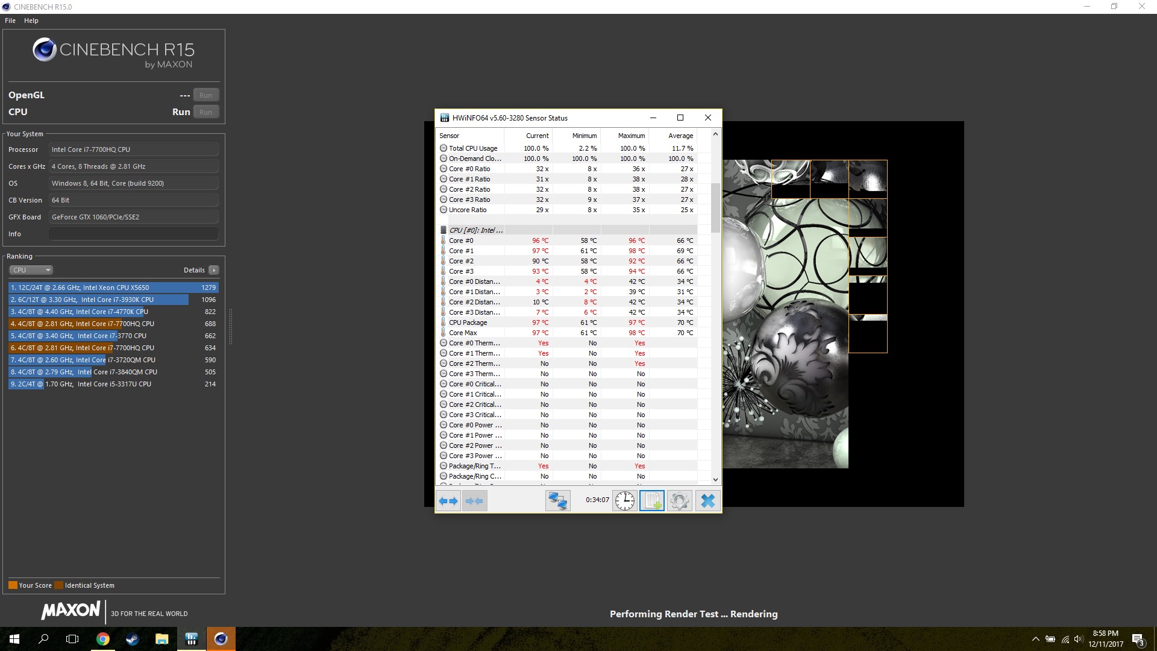Open Chrome from the taskbar
1157x651 pixels.
(x=103, y=639)
